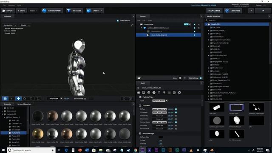Click the new group folder icon
Screen dimensions: 272x153
tap(139, 78)
